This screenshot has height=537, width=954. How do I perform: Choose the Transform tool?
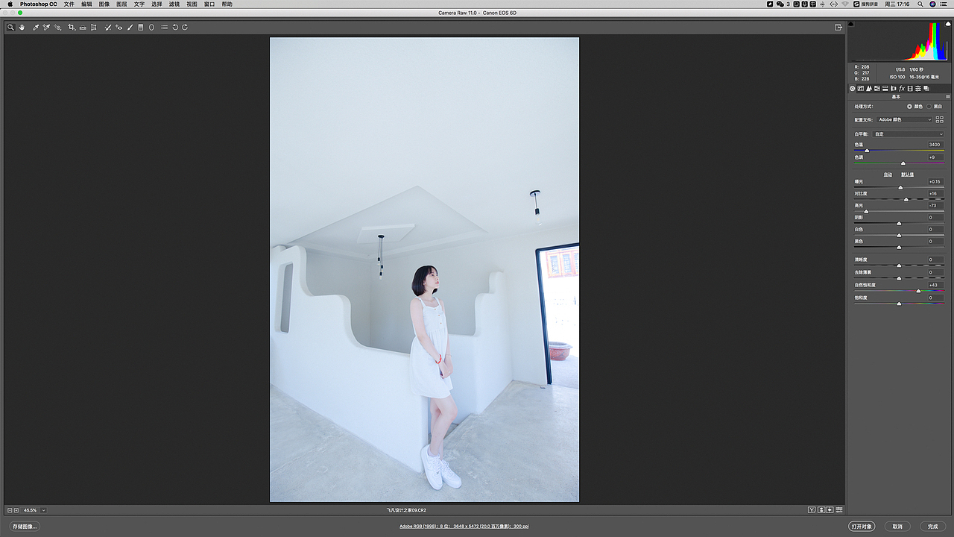click(x=94, y=28)
